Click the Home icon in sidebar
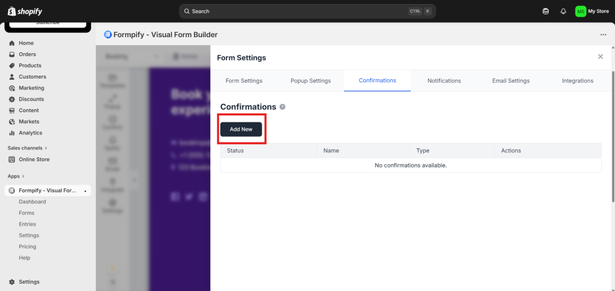 tap(12, 43)
